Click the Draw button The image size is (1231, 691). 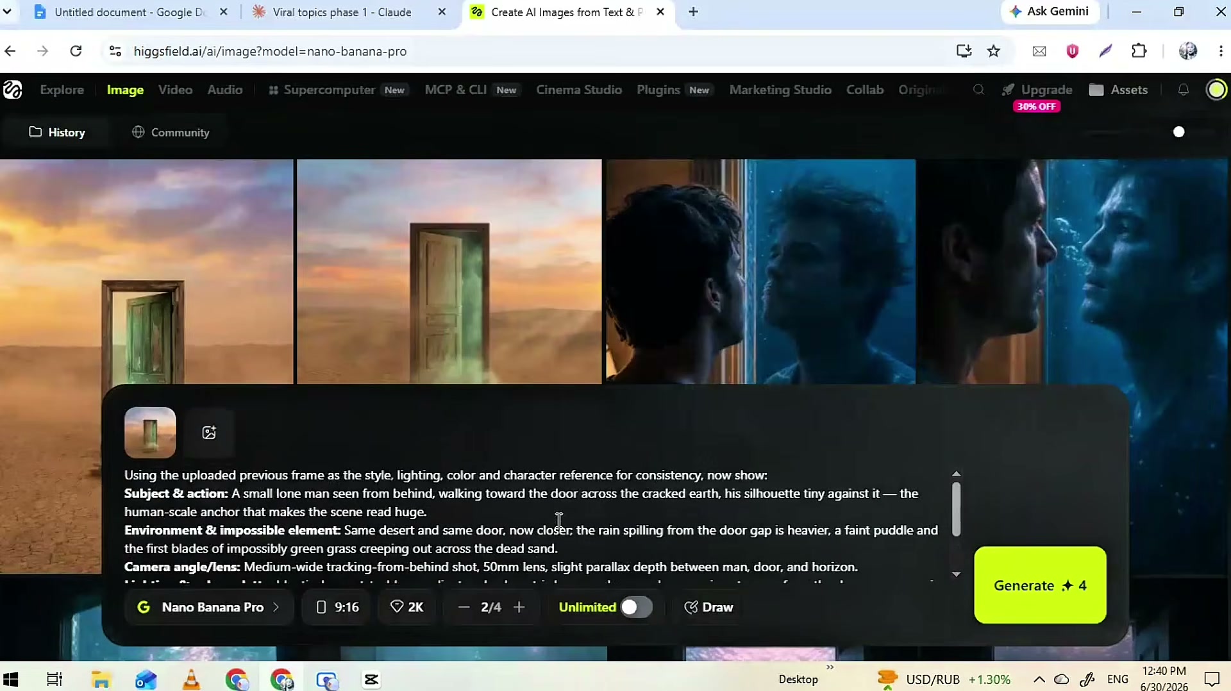[708, 608]
